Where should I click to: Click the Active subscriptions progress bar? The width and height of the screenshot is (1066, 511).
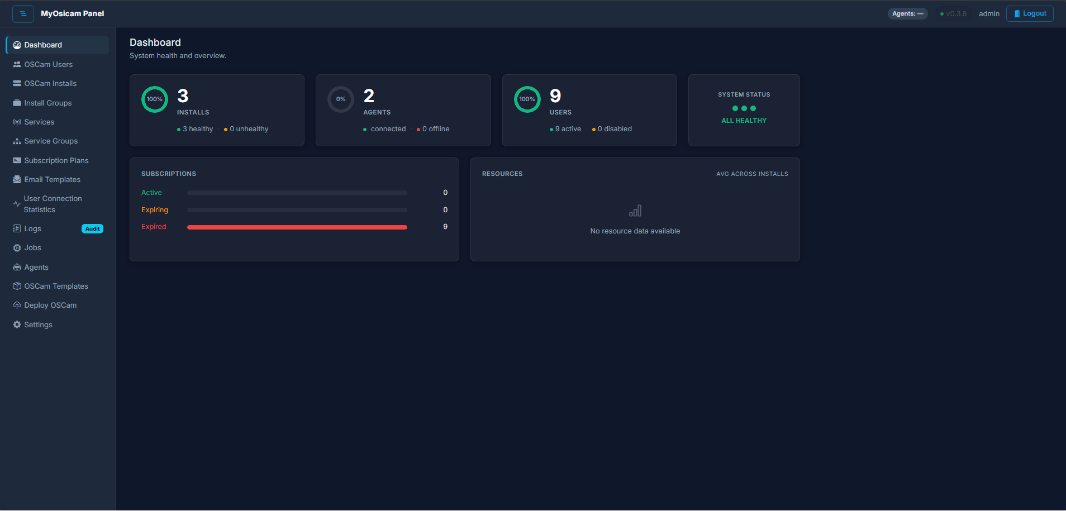297,193
